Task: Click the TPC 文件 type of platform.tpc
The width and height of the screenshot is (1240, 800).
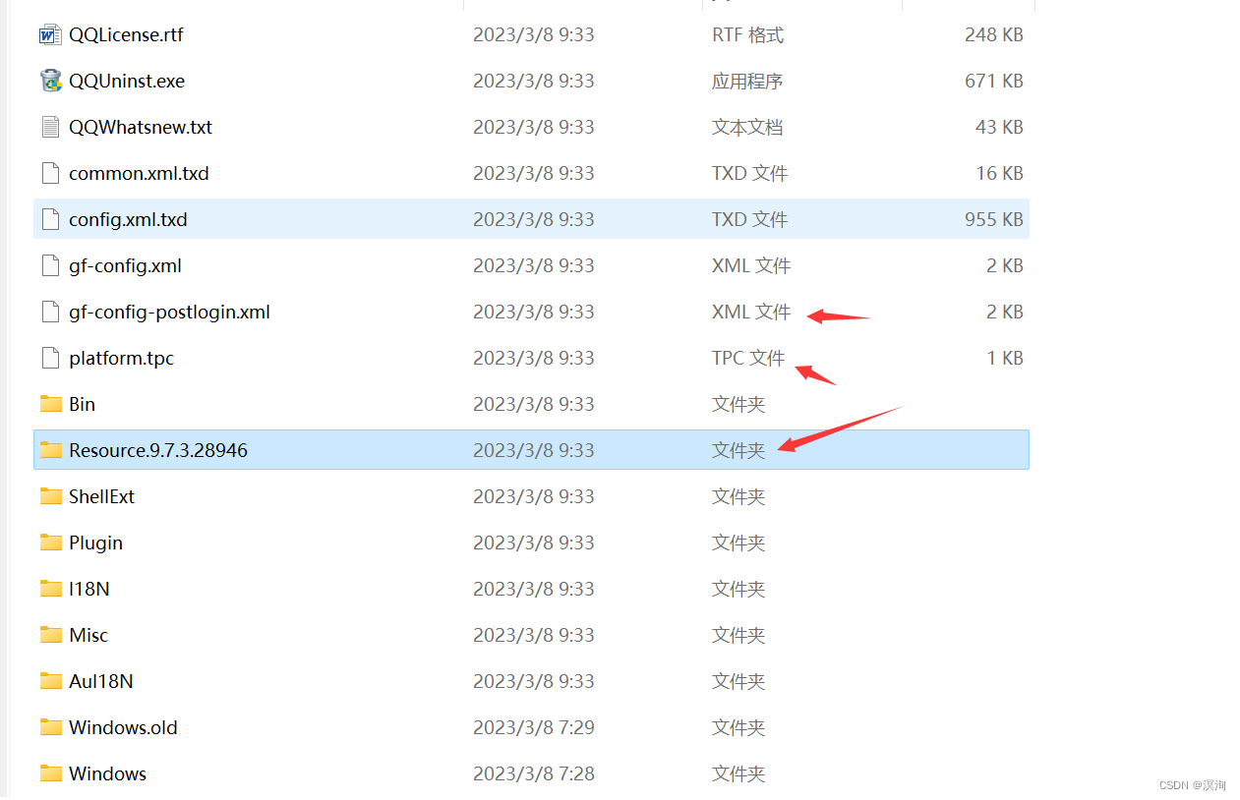Action: [748, 359]
